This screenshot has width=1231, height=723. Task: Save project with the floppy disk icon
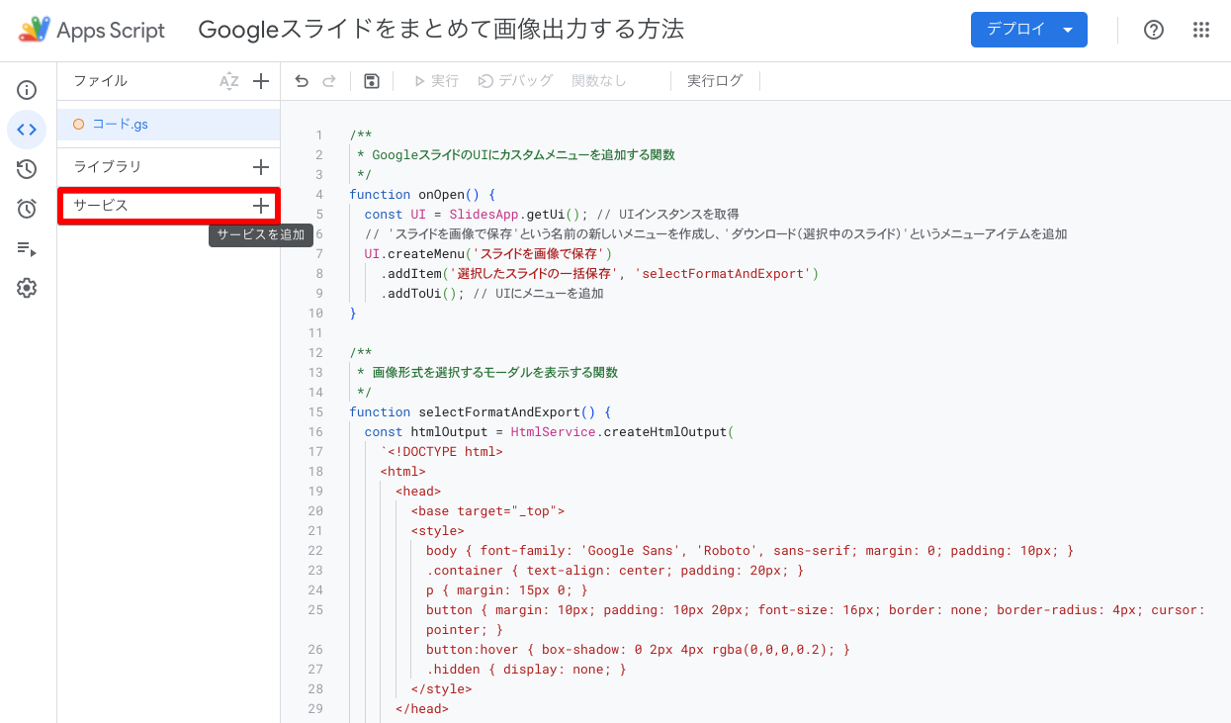tap(372, 81)
